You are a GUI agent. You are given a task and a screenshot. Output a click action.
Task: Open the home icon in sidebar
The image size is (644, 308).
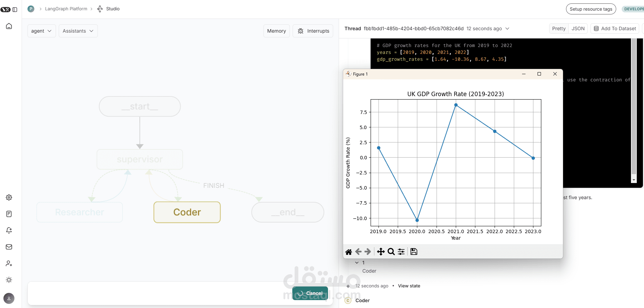point(9,26)
